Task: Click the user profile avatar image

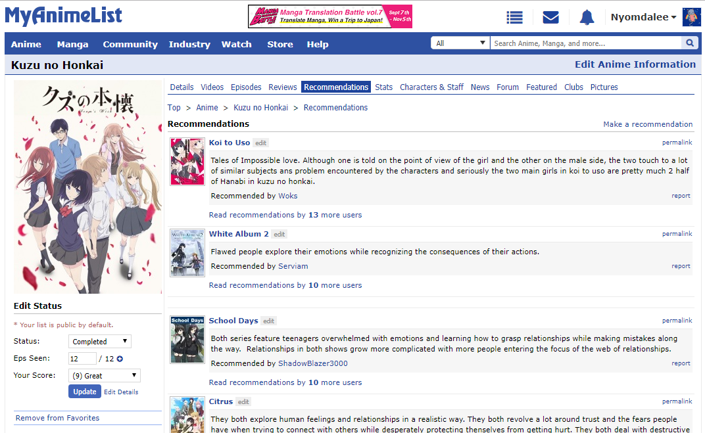Action: tap(691, 17)
